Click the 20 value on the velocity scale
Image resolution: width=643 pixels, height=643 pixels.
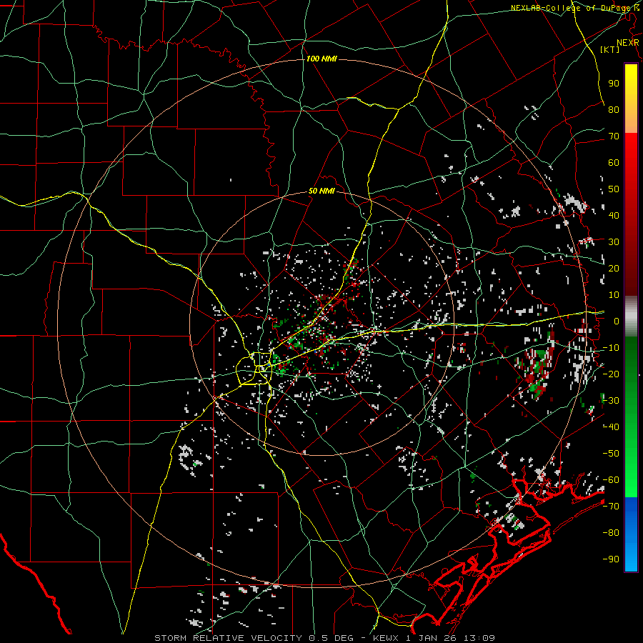pyautogui.click(x=614, y=268)
